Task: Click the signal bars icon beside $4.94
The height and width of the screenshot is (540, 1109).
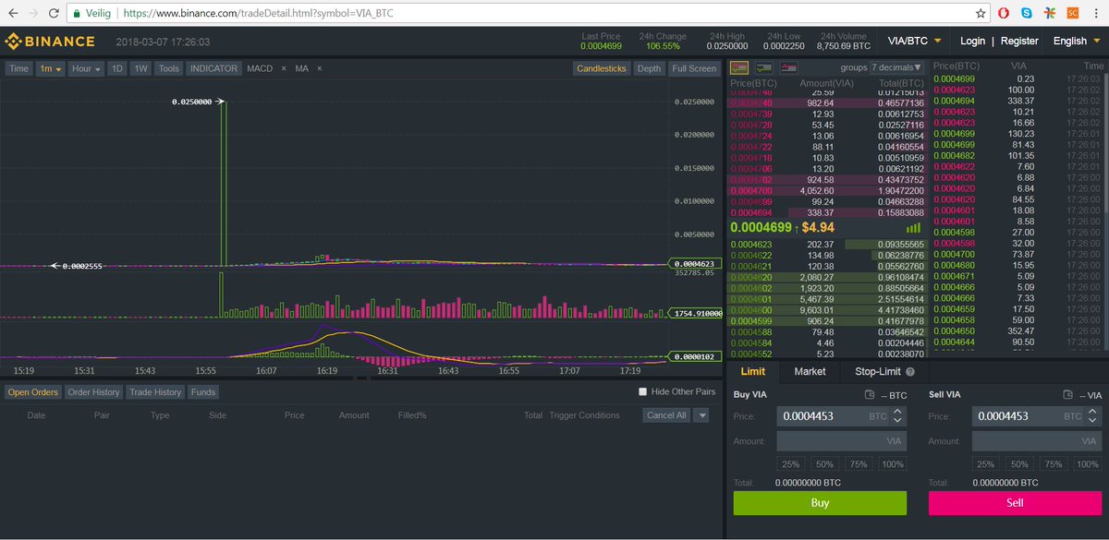Action: pyautogui.click(x=913, y=227)
